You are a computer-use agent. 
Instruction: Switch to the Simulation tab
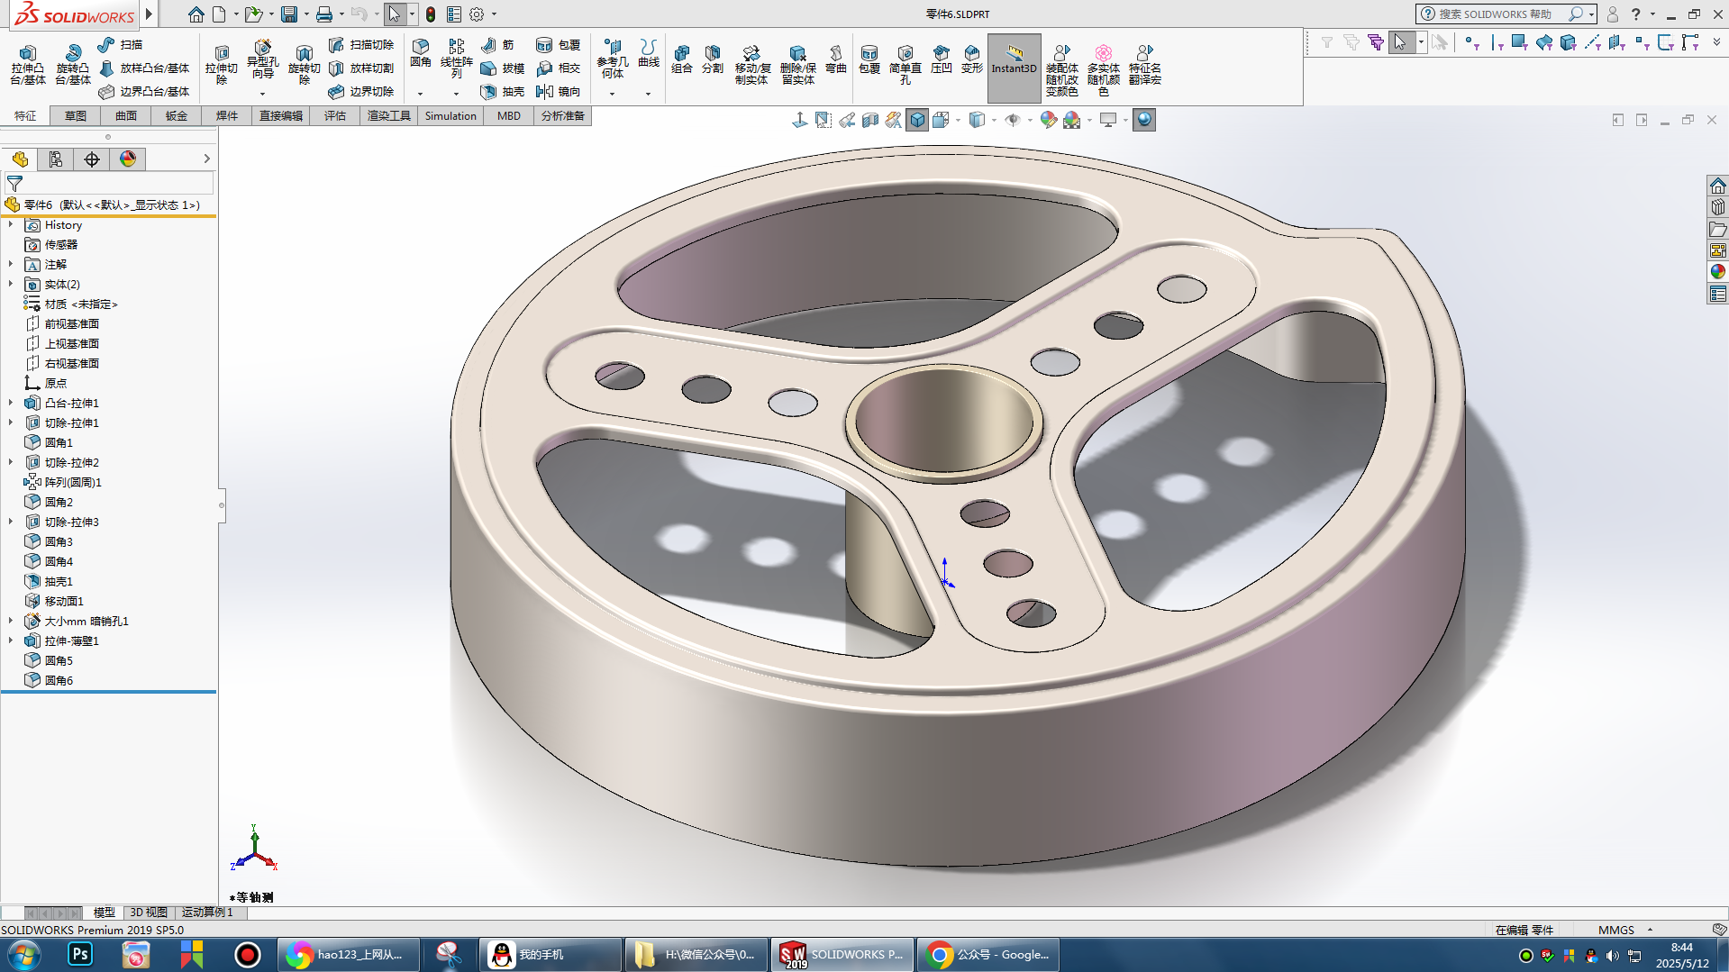click(450, 115)
